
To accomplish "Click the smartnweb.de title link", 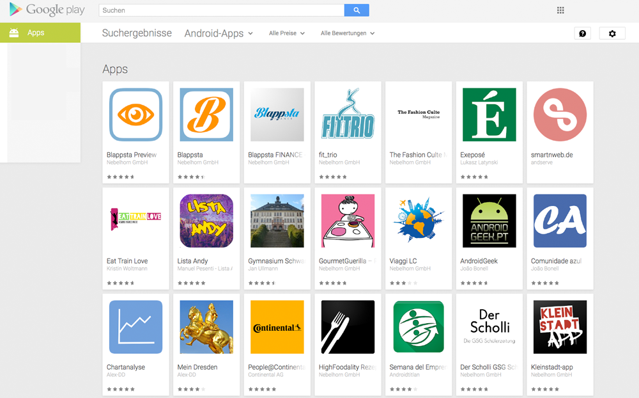I will coord(552,155).
